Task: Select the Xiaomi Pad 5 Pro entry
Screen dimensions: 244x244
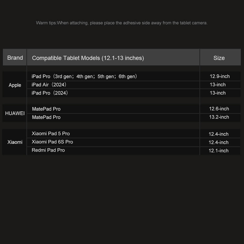Action: [x=51, y=134]
